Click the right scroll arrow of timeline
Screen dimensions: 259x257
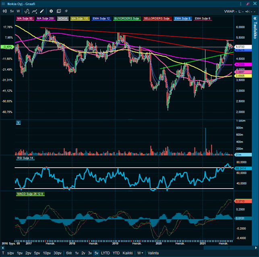pyautogui.click(x=256, y=248)
